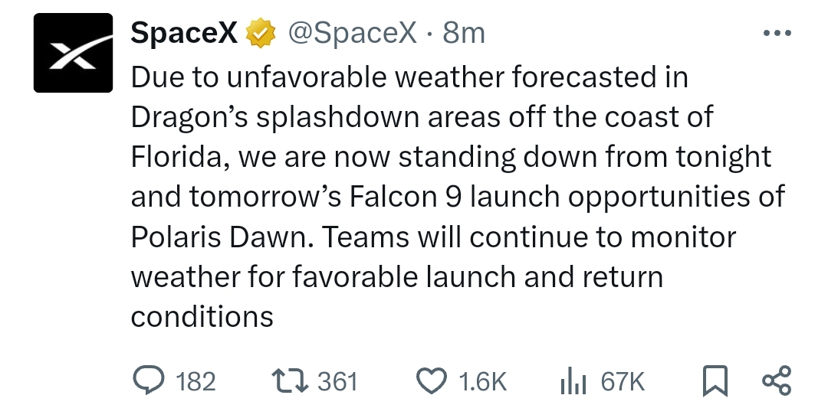Click the word conditions ending the post
The image size is (828, 418).
[x=202, y=317]
